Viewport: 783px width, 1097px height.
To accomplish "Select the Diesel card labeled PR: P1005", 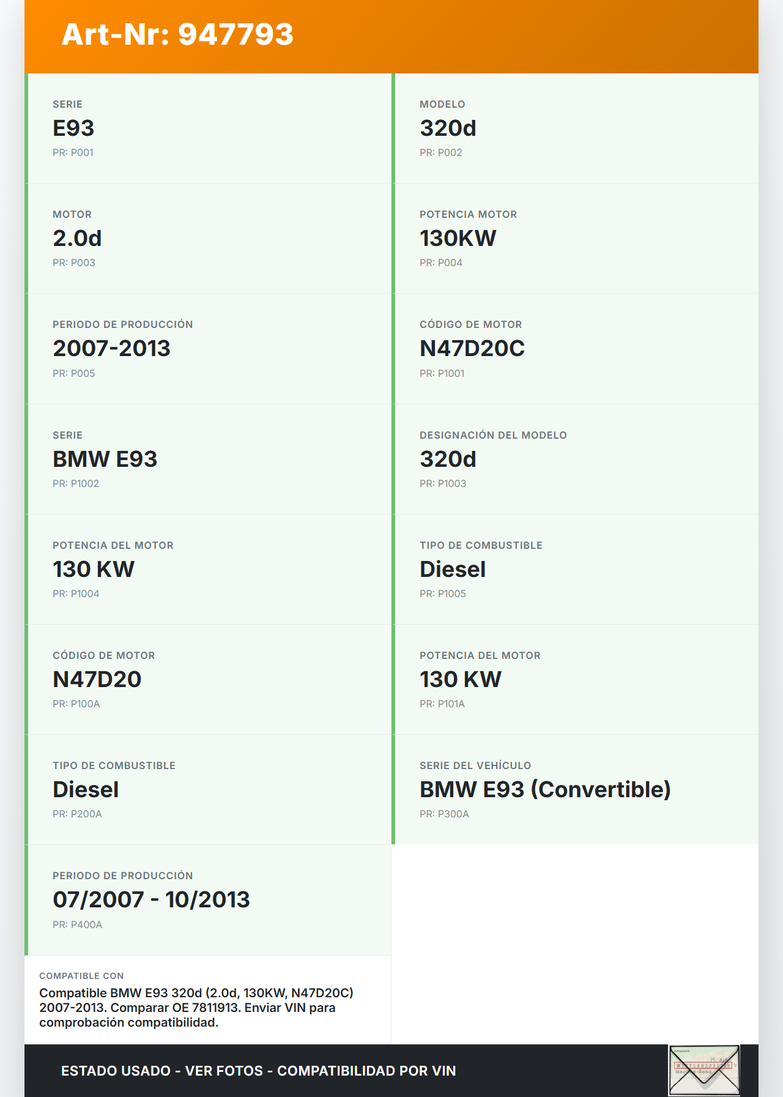I will pyautogui.click(x=575, y=569).
